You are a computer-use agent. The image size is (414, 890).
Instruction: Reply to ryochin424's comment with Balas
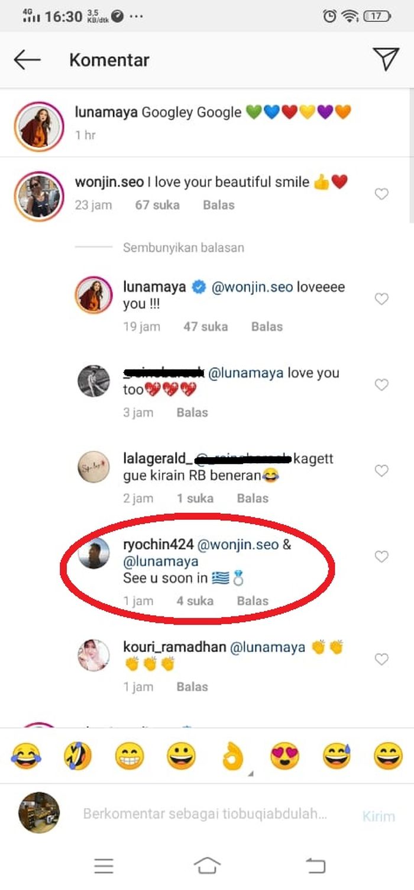[x=253, y=601]
